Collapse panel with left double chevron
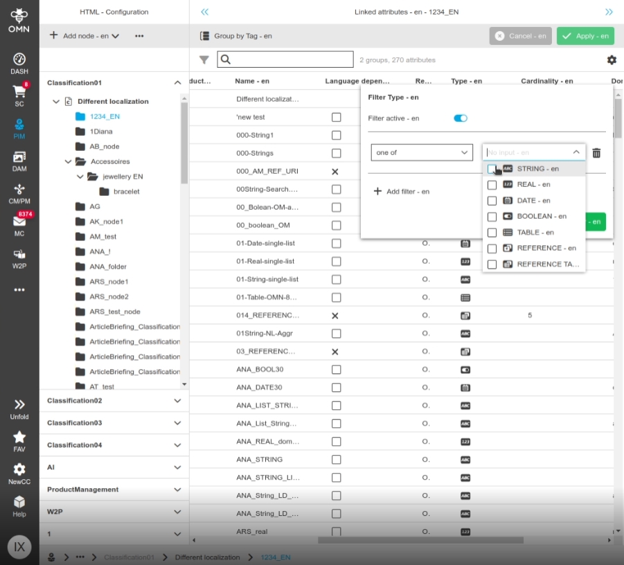The image size is (624, 565). [204, 12]
